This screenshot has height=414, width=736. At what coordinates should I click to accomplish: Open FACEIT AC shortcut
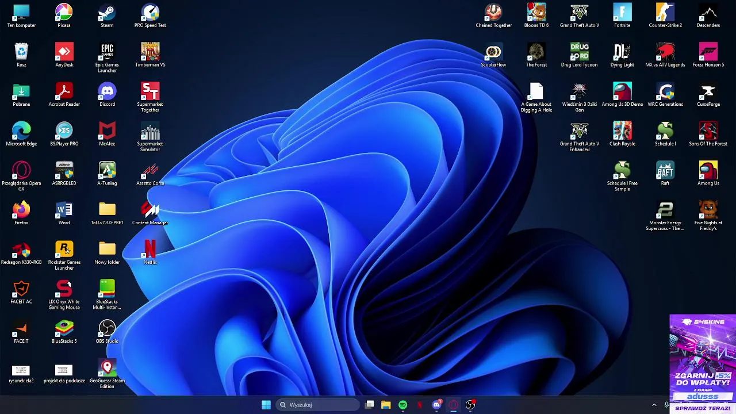pyautogui.click(x=21, y=292)
